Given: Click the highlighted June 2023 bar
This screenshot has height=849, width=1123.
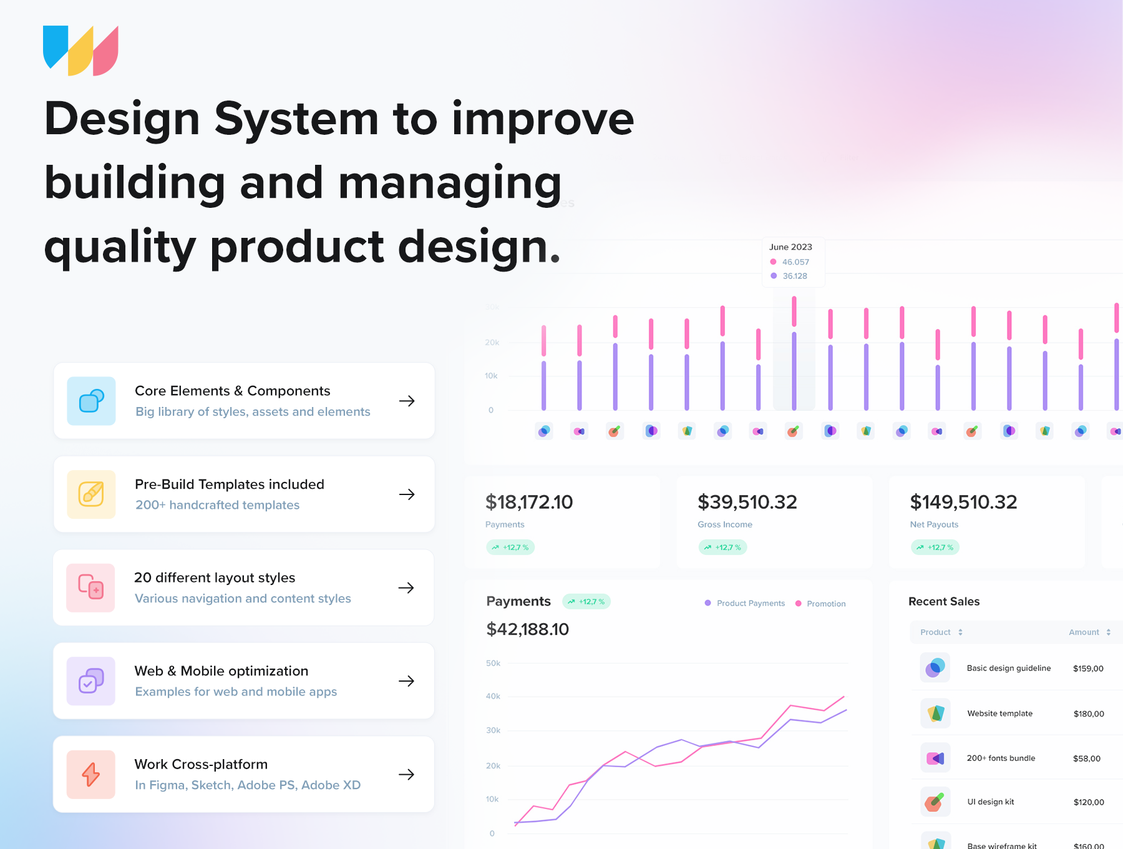Looking at the screenshot, I should click(x=794, y=353).
